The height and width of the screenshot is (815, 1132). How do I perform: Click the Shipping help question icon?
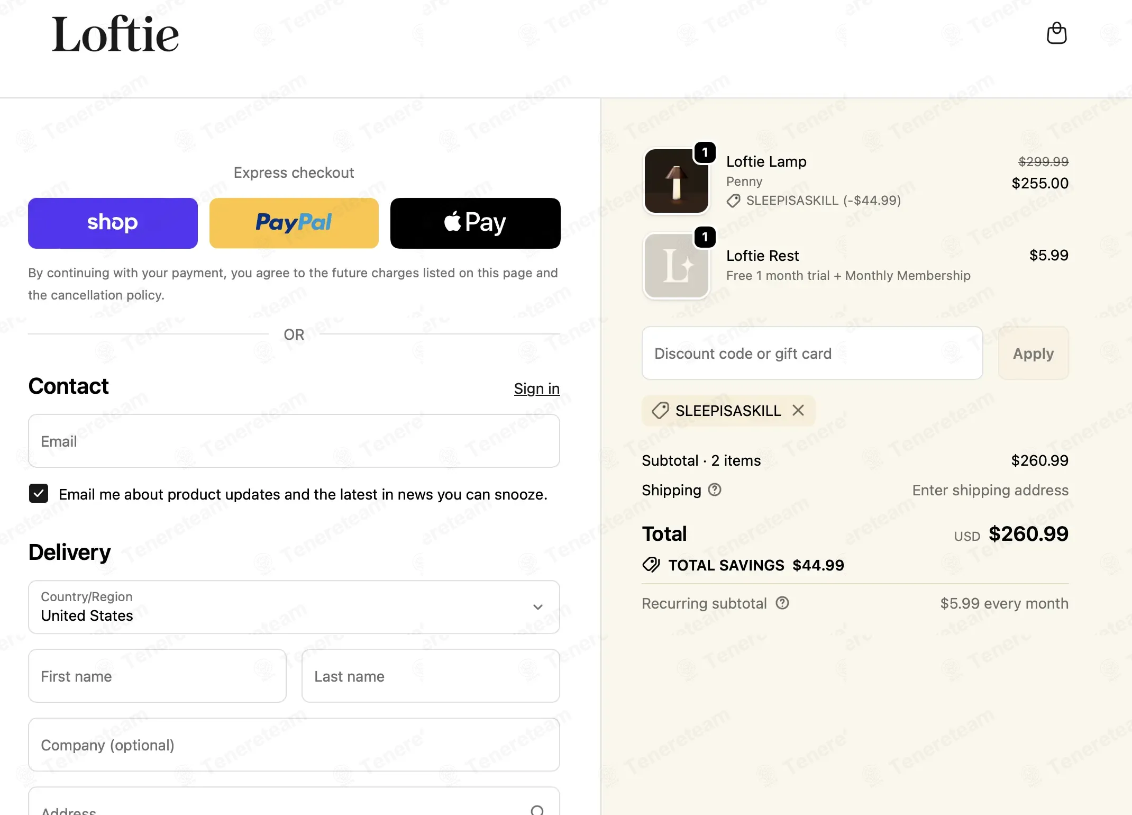(x=715, y=490)
